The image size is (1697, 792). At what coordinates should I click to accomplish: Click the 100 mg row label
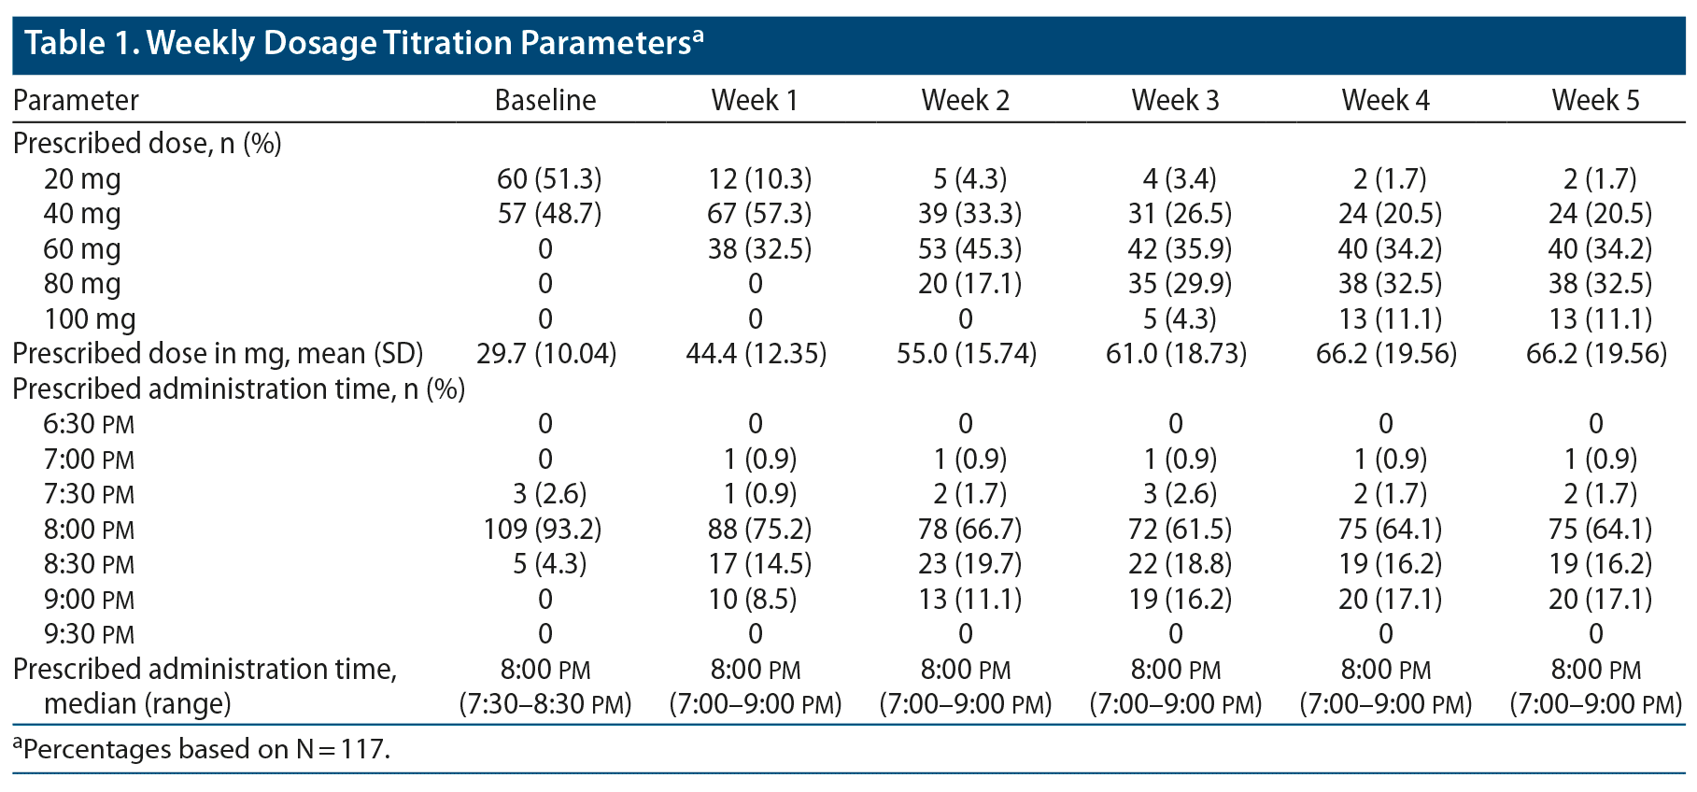click(90, 318)
